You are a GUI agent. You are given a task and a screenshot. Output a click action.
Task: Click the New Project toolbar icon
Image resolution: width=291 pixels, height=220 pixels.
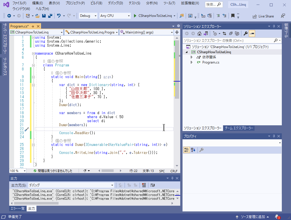[x=28, y=16]
